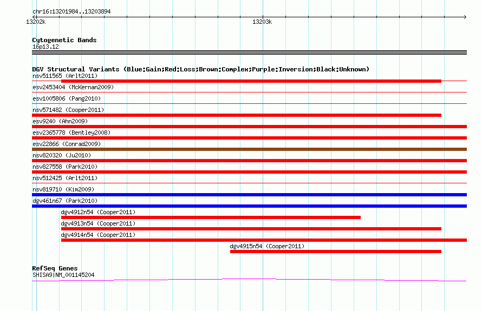Viewport: 482px width, 311px height.
Task: Click the nsv511565 (Arlt2011) label
Action: [x=65, y=76]
